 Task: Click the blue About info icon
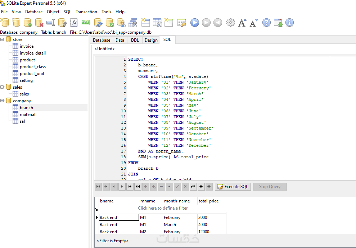tap(289, 23)
